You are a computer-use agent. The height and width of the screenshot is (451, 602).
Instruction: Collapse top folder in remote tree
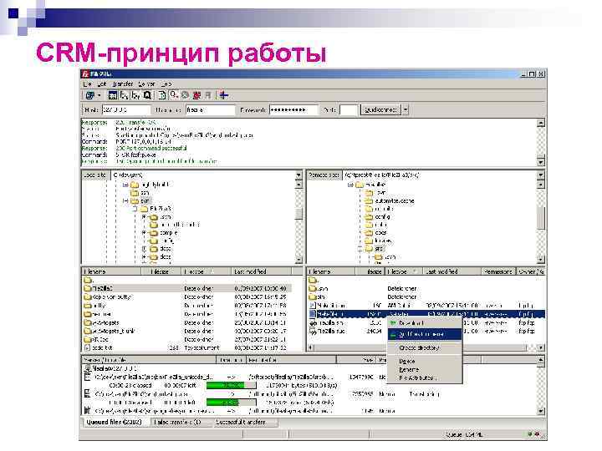(x=350, y=185)
